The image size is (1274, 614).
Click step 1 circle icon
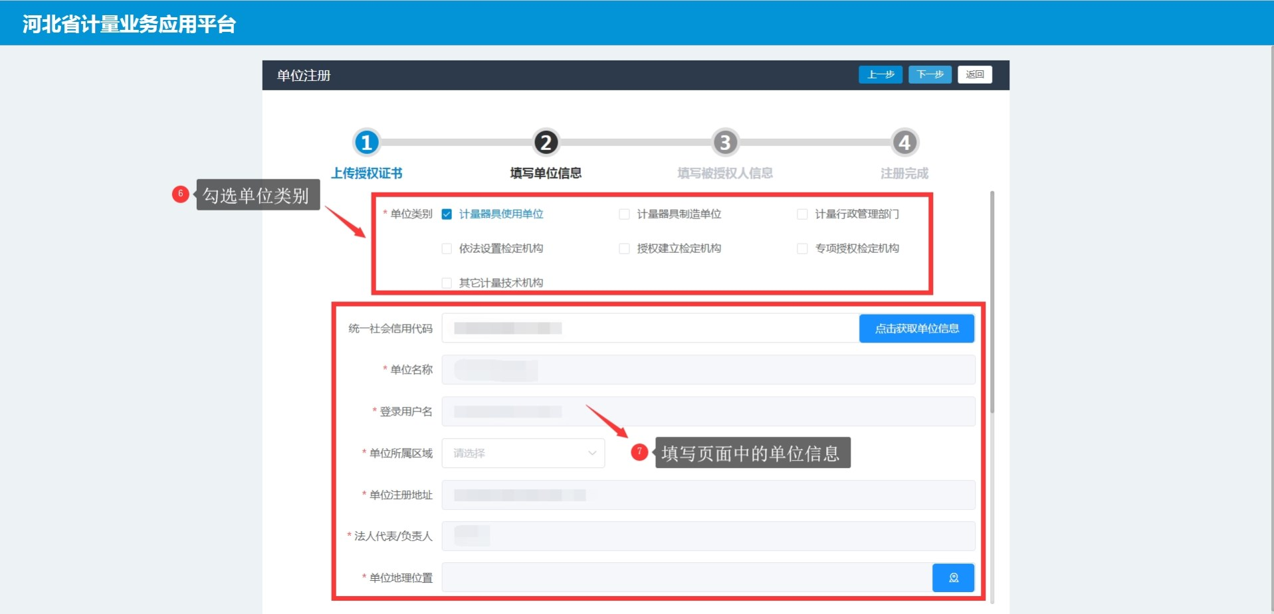366,142
